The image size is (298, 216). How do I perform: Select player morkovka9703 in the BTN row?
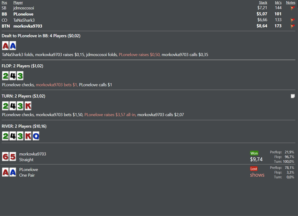pyautogui.click(x=28, y=26)
